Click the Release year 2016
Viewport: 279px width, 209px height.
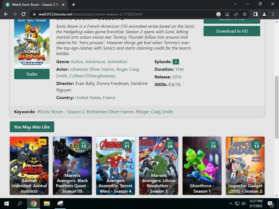[177, 77]
